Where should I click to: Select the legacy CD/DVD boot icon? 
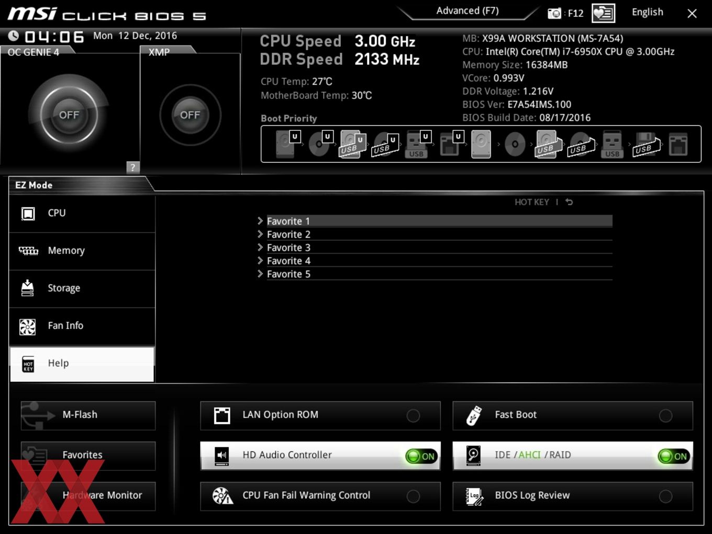coord(515,144)
